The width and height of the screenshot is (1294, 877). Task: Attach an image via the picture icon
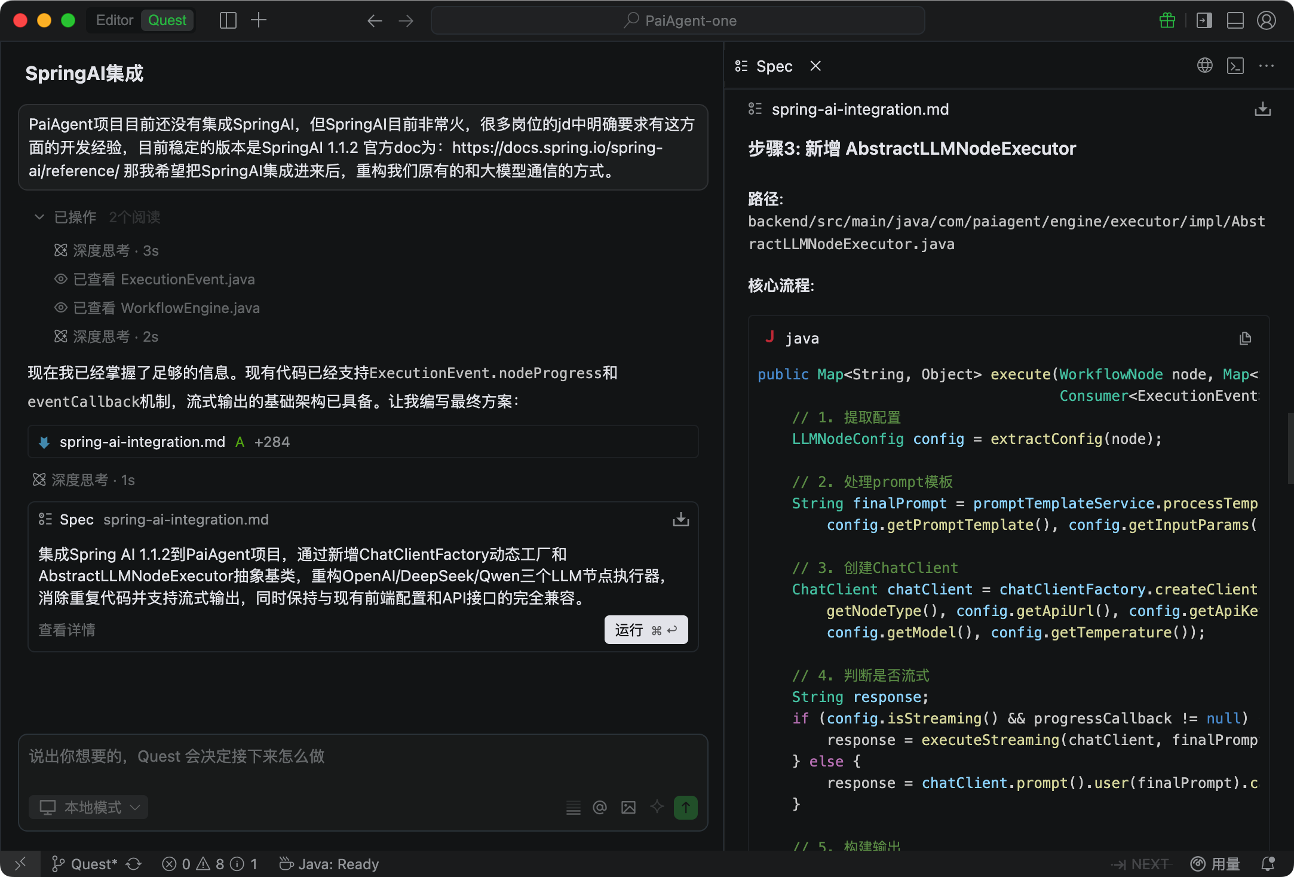628,808
